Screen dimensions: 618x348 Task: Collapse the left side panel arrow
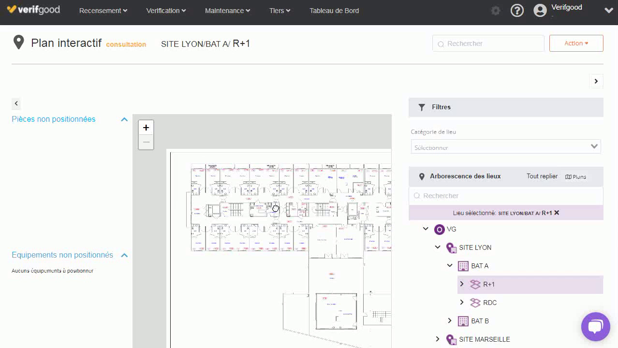[x=16, y=103]
